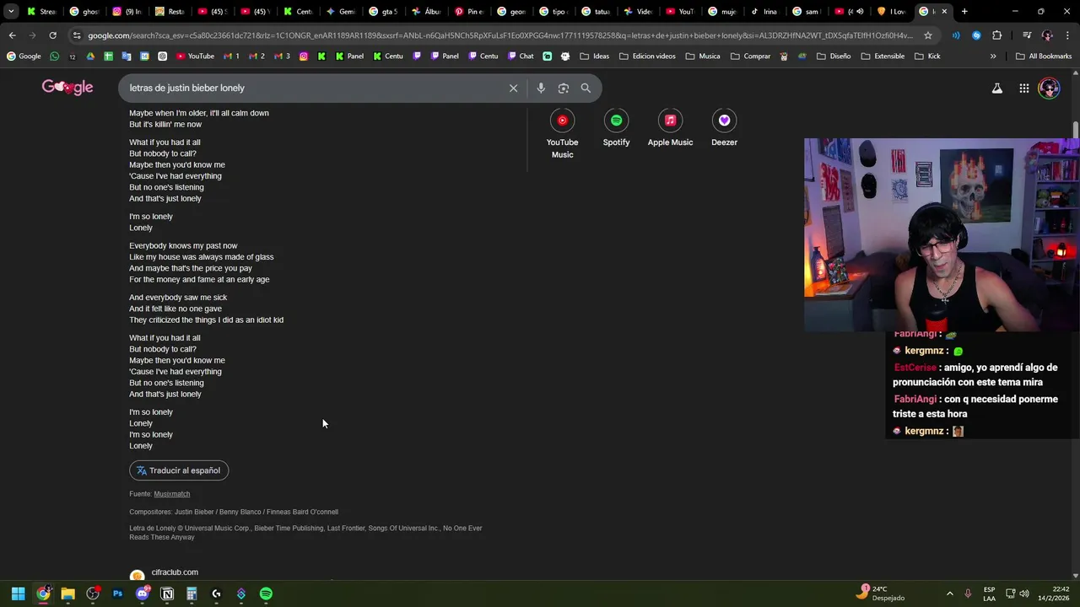Open the tab search dropdown arrow

point(11,11)
